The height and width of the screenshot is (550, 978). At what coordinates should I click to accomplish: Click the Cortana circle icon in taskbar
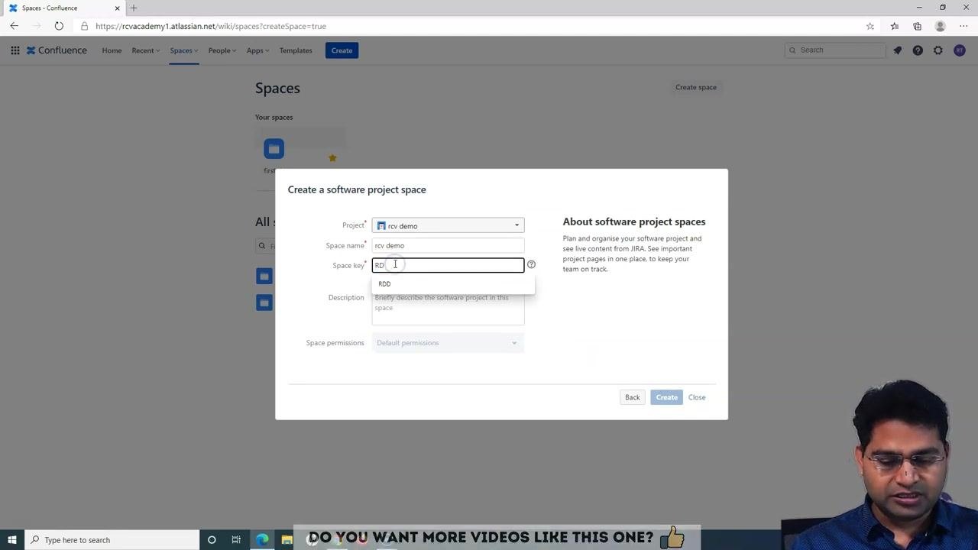click(x=212, y=540)
